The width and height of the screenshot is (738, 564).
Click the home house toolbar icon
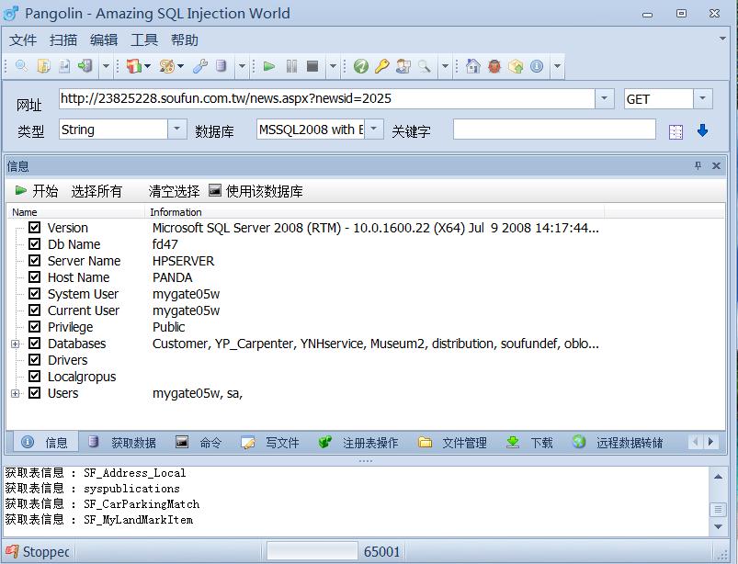pyautogui.click(x=473, y=66)
